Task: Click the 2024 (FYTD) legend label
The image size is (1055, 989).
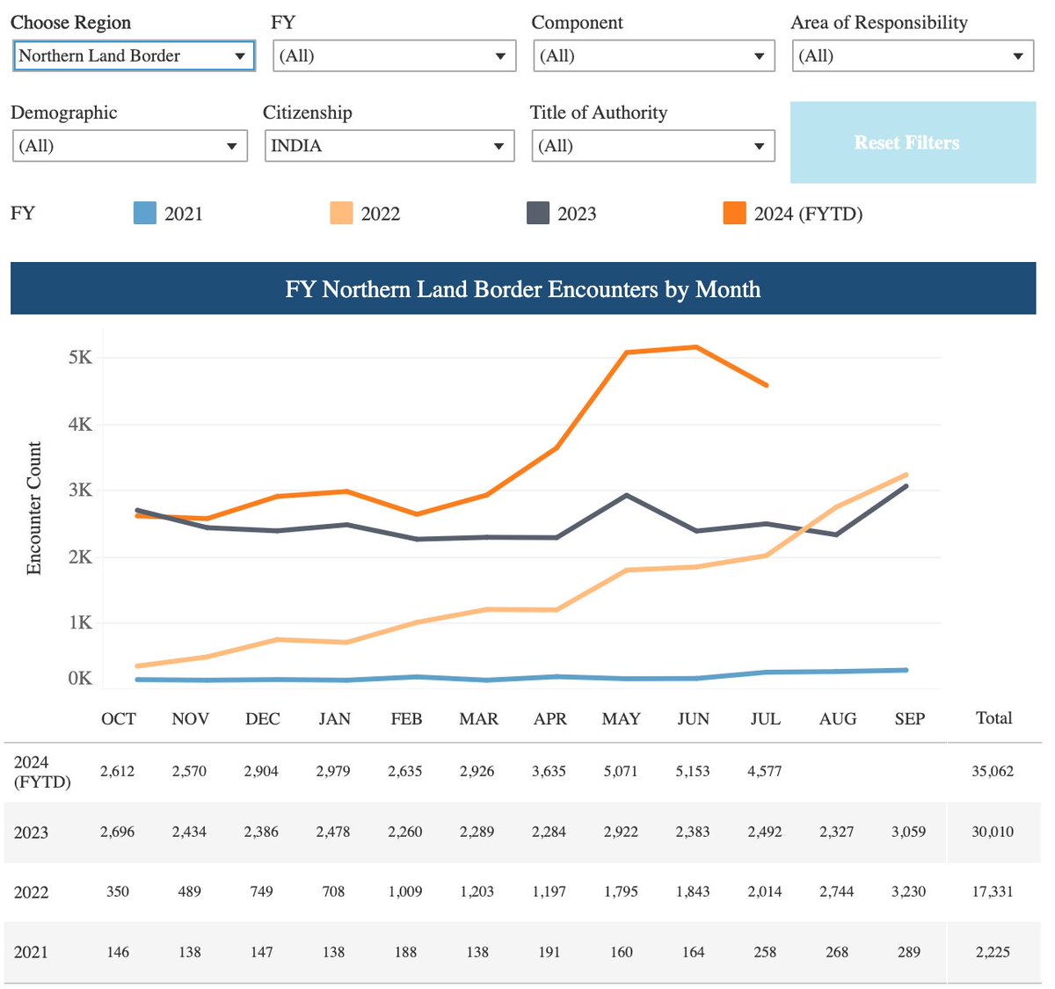Action: (x=808, y=214)
